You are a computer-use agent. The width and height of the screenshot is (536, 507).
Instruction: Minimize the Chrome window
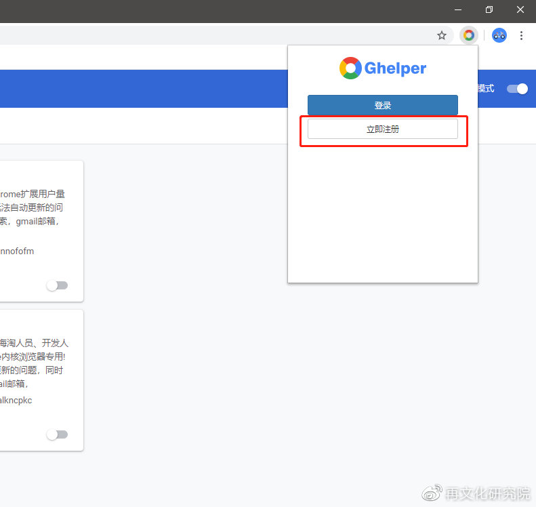click(x=458, y=10)
